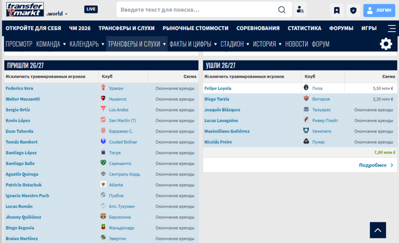This screenshot has width=399, height=243.
Task: Click the ЛОГИН button
Action: pyautogui.click(x=379, y=10)
